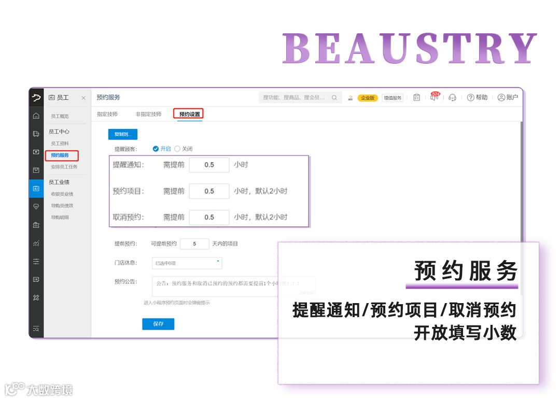The image size is (560, 400).
Task: Click the tools icon near sidebar bottom
Action: pos(36,297)
